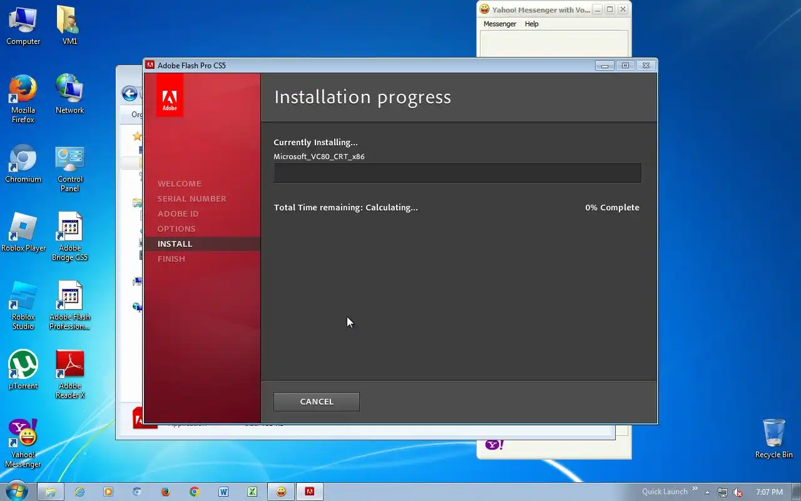Open Microsoft Word from the taskbar
Viewport: 801px width, 501px height.
pos(223,492)
